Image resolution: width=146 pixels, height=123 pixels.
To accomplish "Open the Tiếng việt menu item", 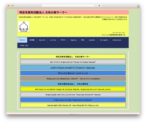I will point(24,45).
